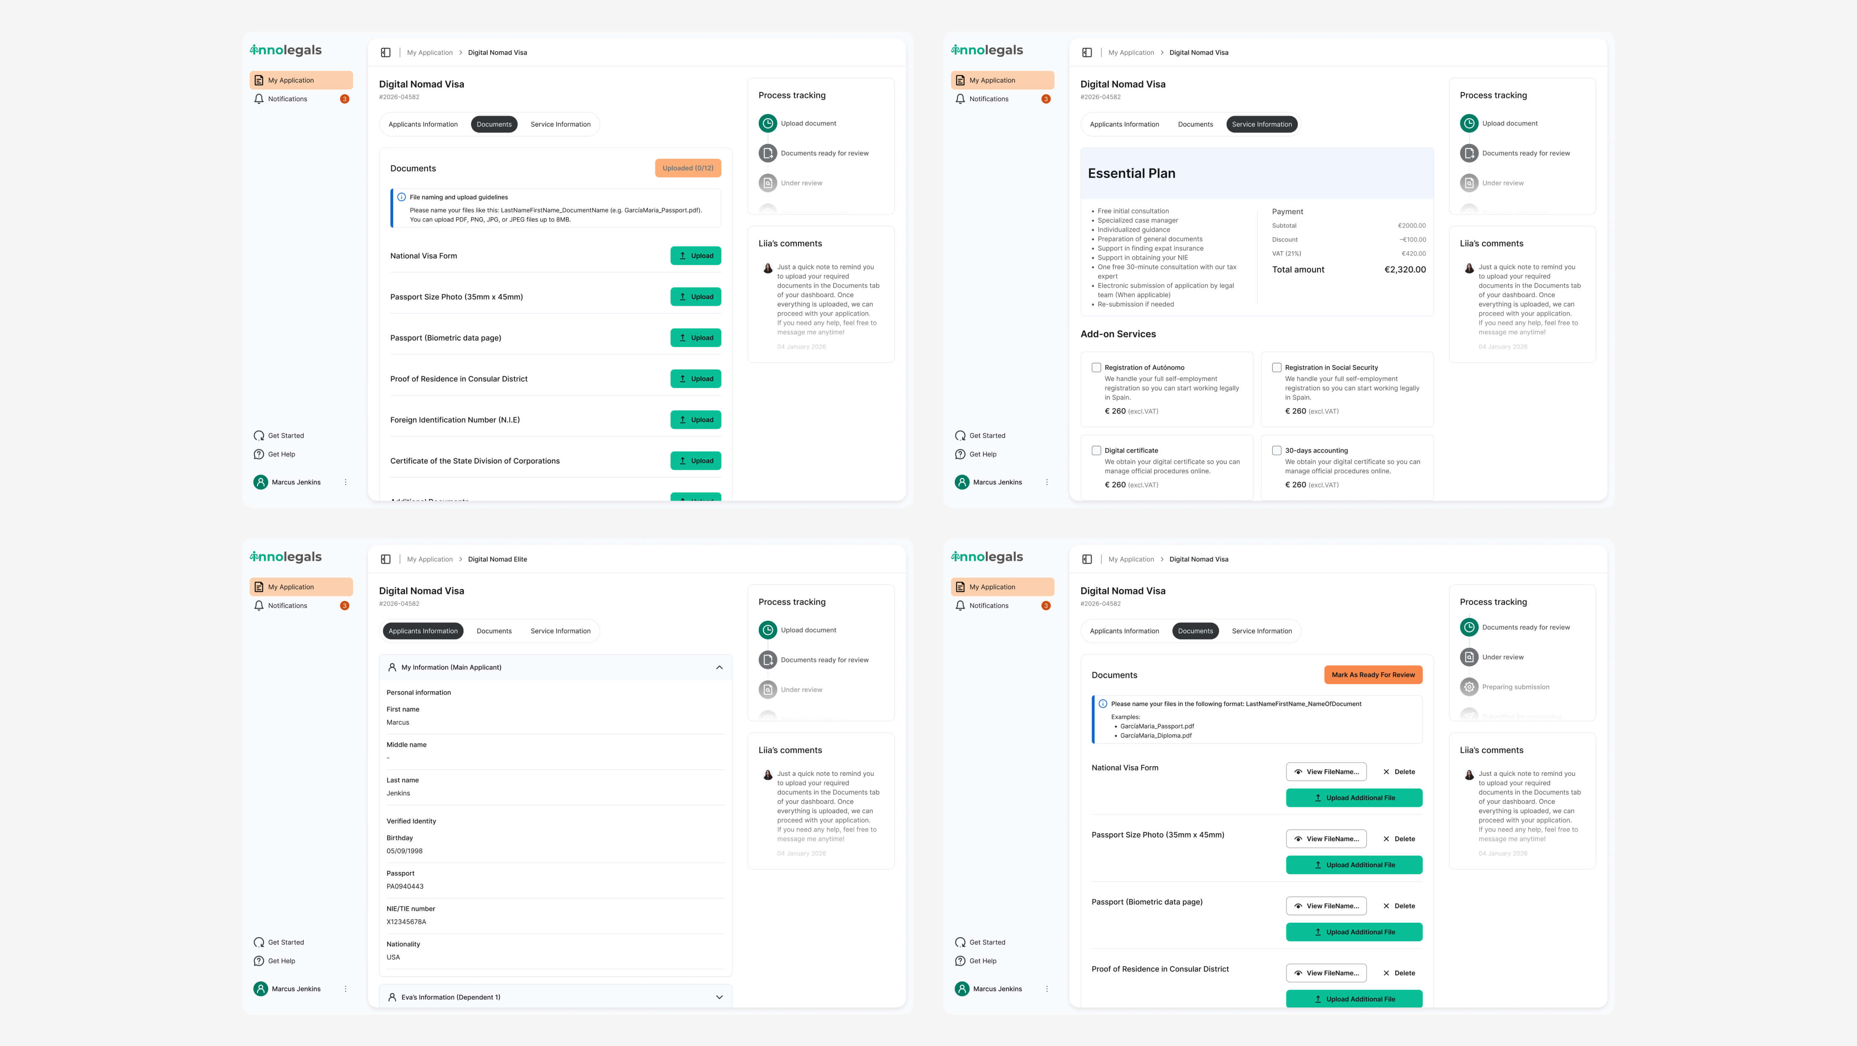Enable the Registration of Autónomo add-on checkbox

(1096, 367)
